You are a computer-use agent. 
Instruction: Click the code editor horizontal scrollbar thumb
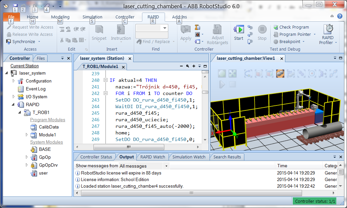coord(129,147)
